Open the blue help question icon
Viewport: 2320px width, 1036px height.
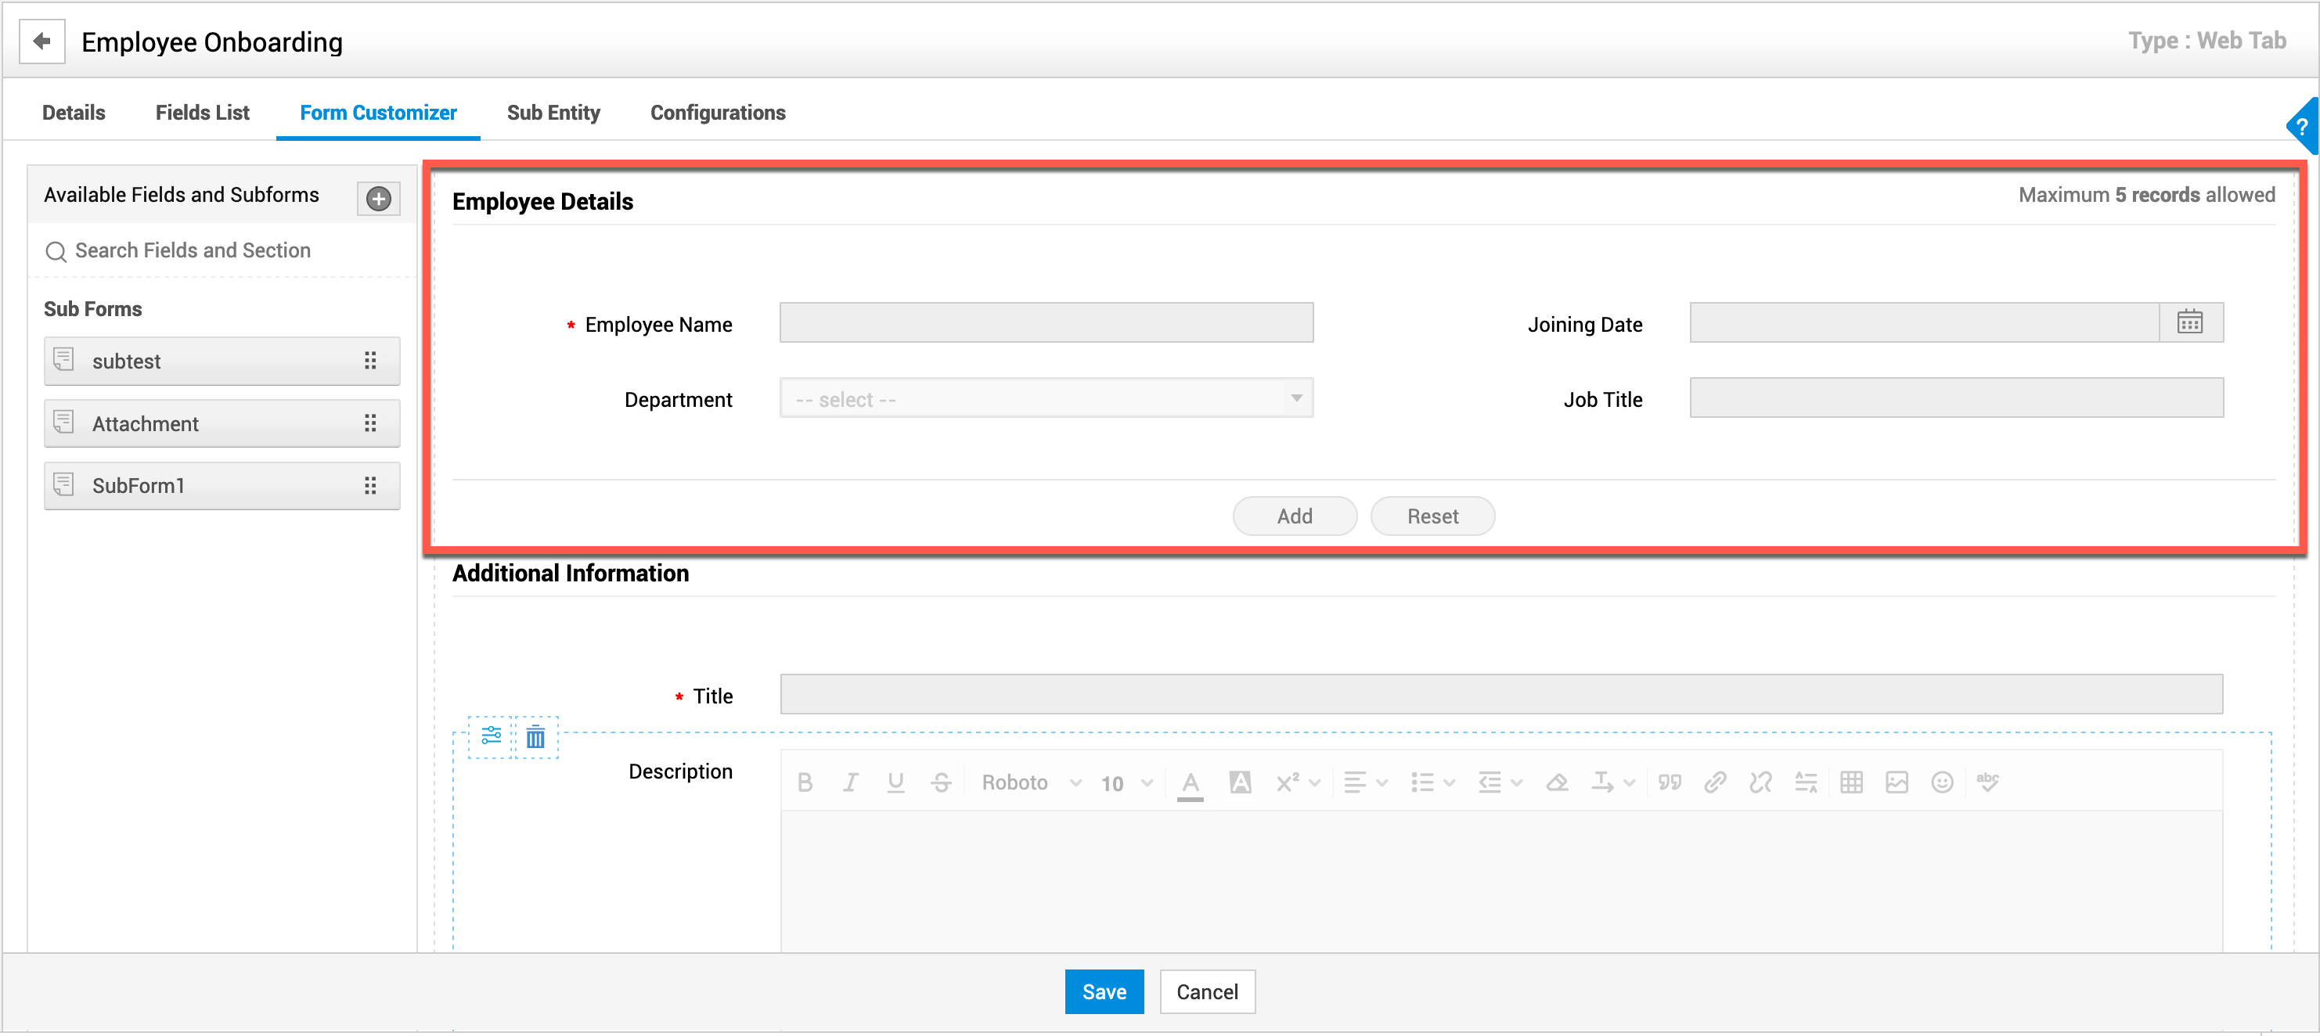(x=2302, y=127)
